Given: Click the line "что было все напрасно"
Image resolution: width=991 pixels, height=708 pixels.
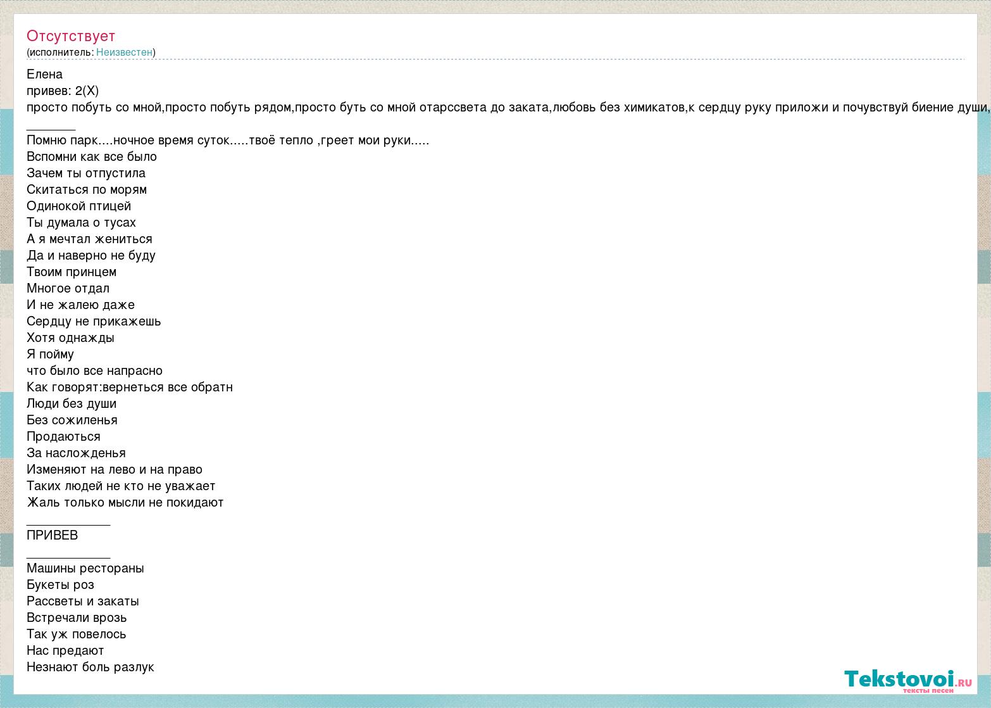Looking at the screenshot, I should point(94,370).
